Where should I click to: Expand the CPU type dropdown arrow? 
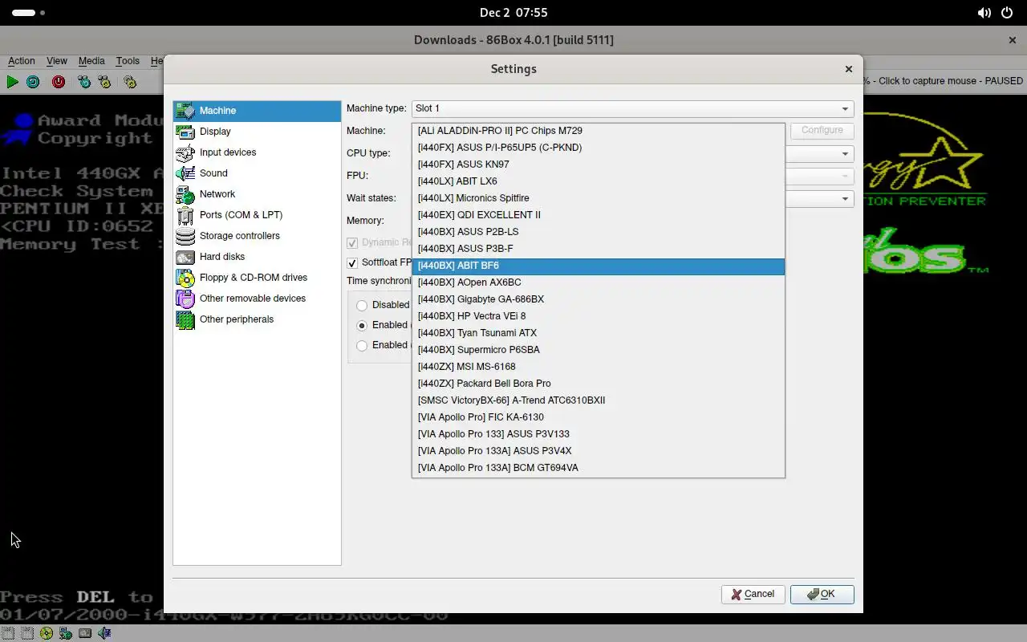(x=845, y=153)
